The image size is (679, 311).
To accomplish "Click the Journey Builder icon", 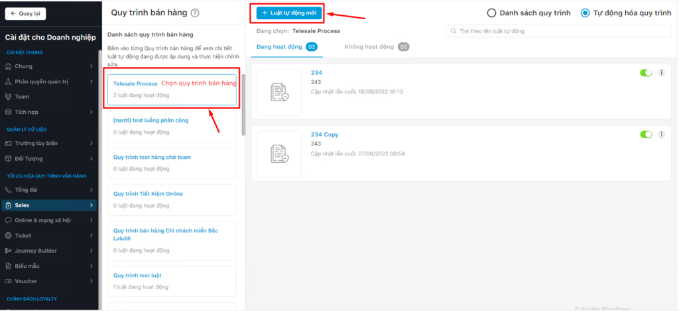I will pyautogui.click(x=8, y=251).
